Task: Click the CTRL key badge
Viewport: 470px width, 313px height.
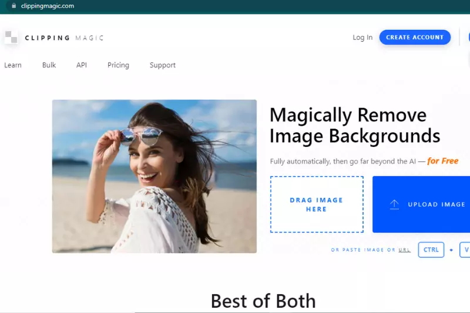Action: 431,250
